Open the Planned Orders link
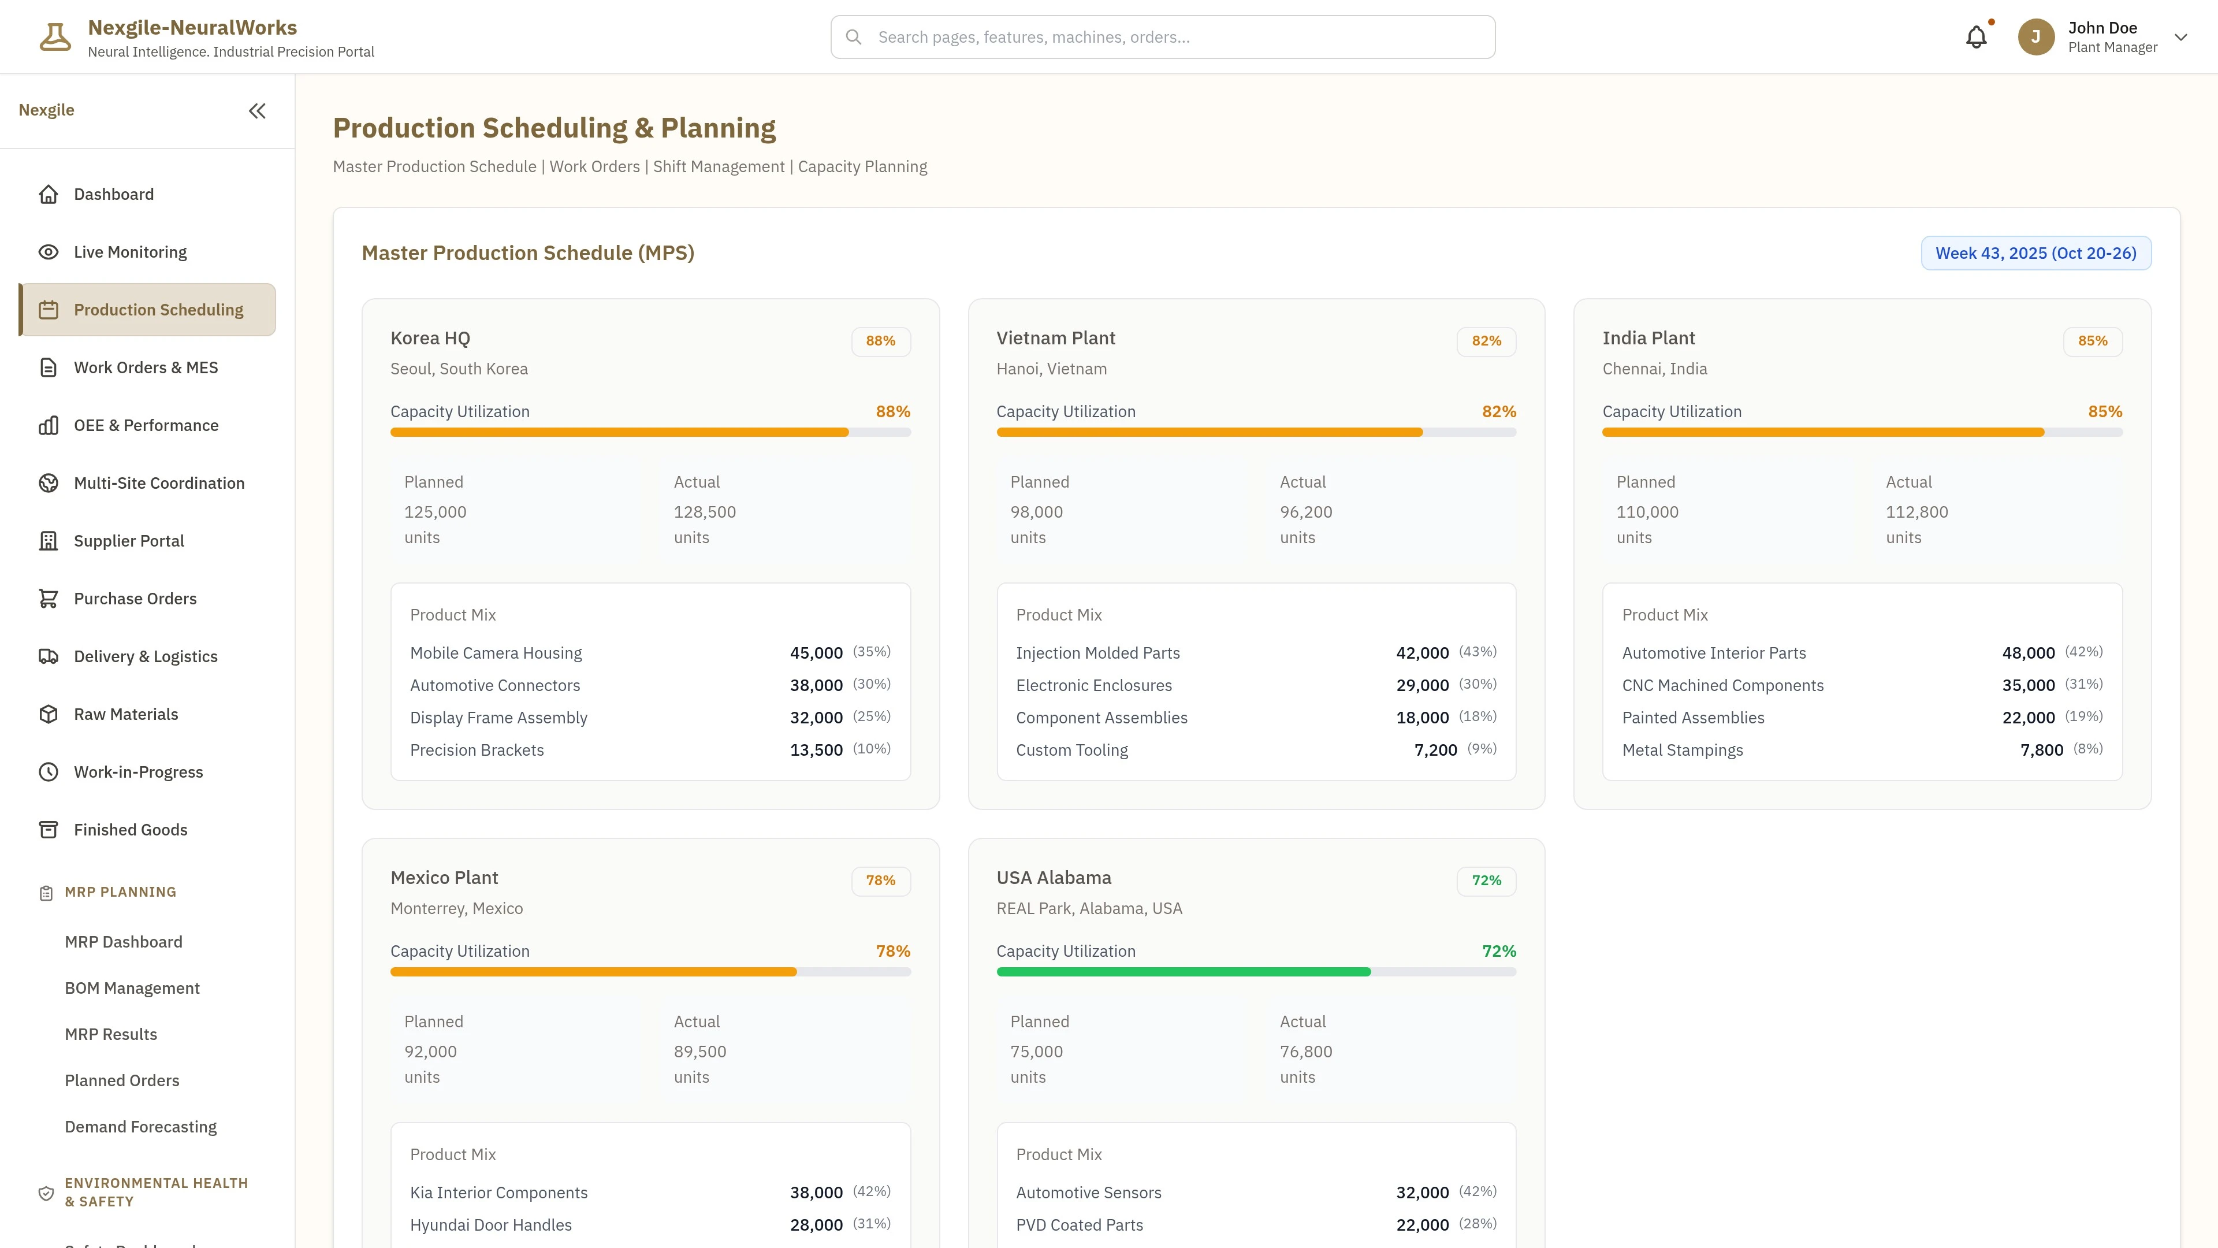 coord(121,1080)
